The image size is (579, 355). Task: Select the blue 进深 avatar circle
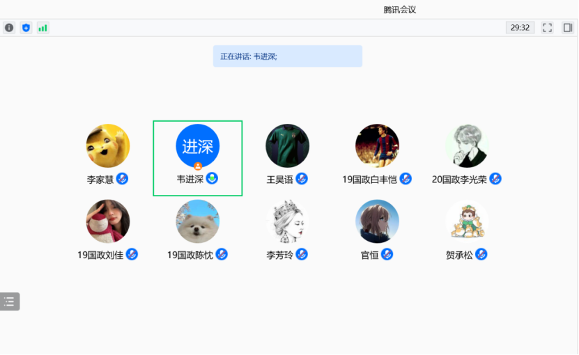coord(198,145)
